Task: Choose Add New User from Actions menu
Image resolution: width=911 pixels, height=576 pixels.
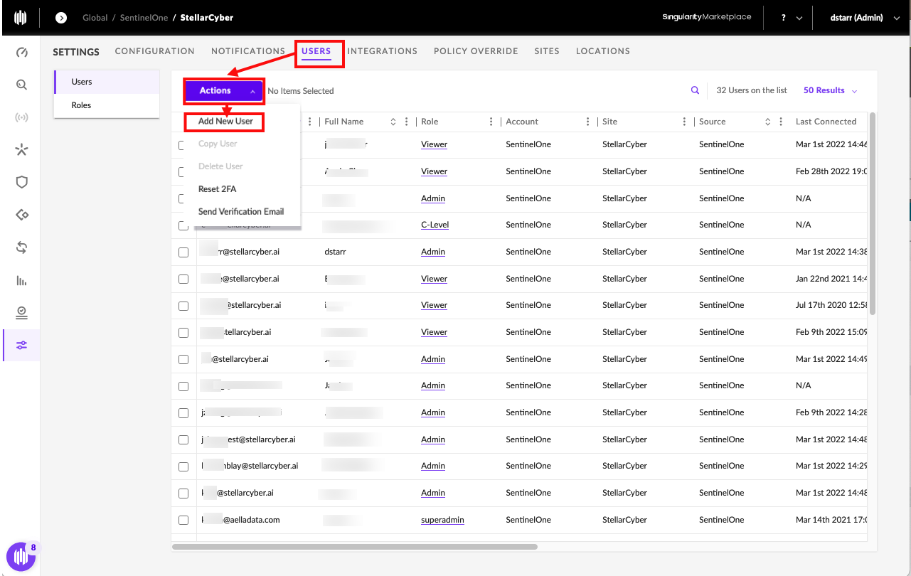Action: (x=225, y=122)
